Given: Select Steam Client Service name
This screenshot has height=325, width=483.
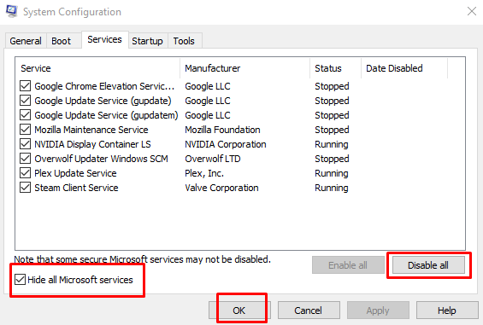Looking at the screenshot, I should point(76,188).
